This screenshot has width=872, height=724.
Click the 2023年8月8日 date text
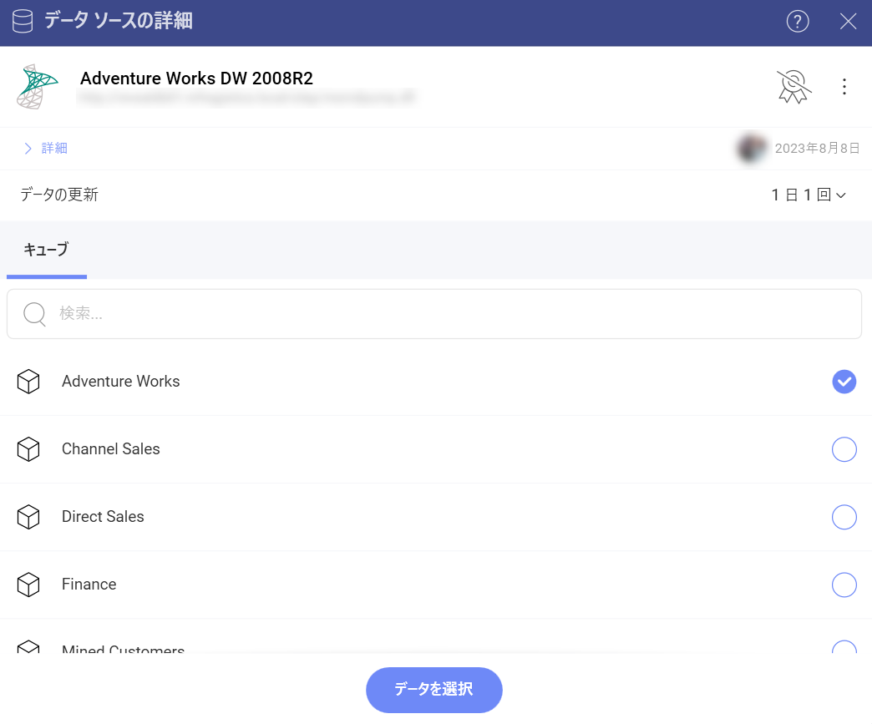tap(817, 148)
